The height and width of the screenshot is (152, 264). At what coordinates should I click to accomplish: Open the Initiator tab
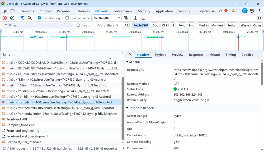(214, 55)
